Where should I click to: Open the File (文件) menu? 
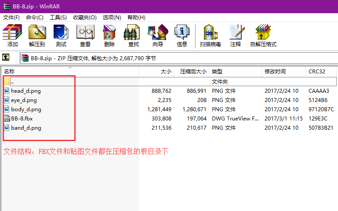click(11, 17)
